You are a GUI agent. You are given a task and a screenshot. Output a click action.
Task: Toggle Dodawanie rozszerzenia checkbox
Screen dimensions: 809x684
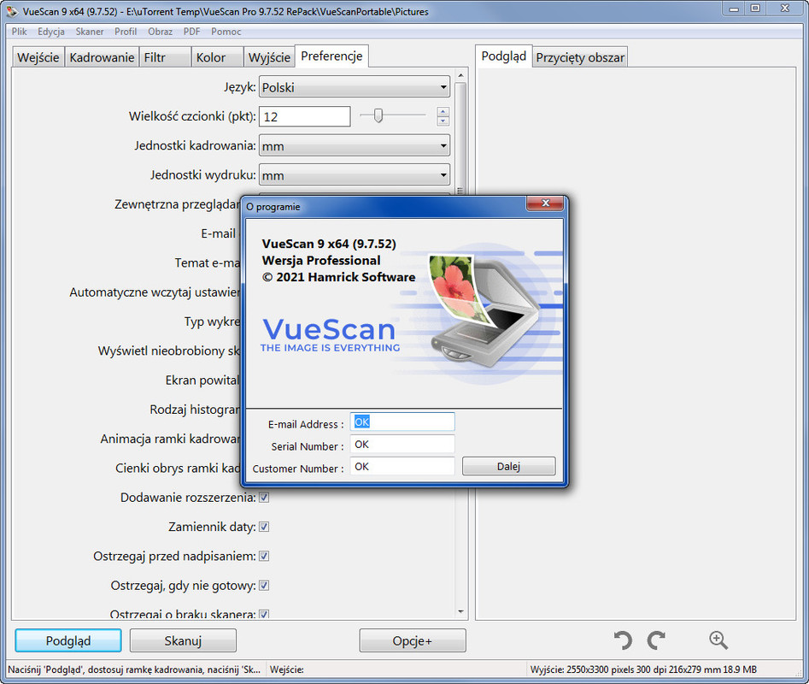[264, 498]
